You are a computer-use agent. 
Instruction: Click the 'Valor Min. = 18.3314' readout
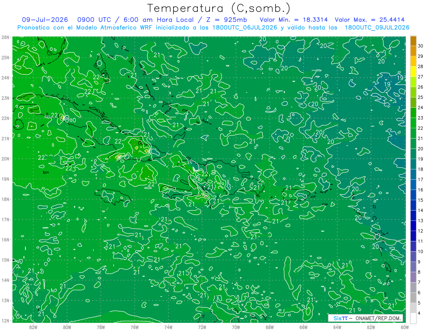point(294,20)
